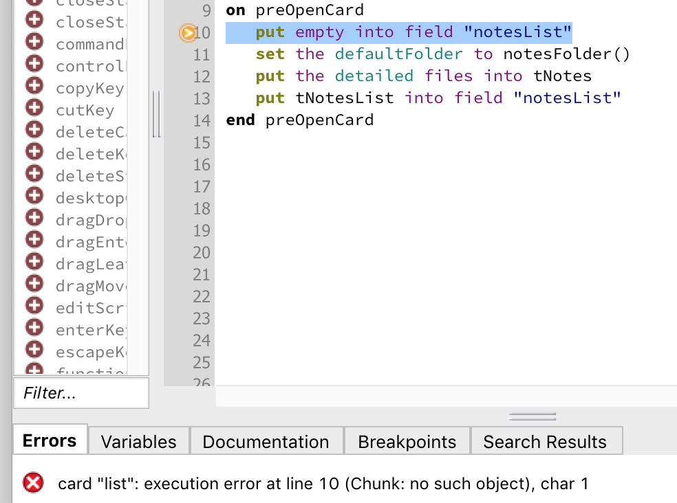Click plus icon beside dragMov handler
Screen dimensions: 677x503
point(34,284)
